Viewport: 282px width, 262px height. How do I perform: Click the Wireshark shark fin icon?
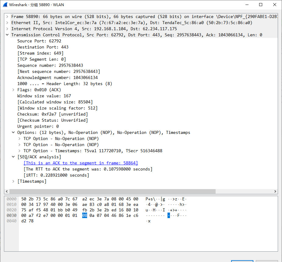[5, 5]
